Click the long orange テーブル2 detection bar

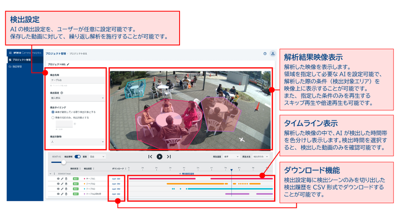[195, 184]
